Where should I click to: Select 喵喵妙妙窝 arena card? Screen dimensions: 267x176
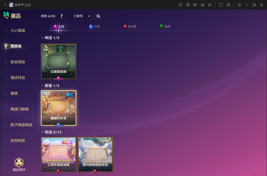(59, 108)
